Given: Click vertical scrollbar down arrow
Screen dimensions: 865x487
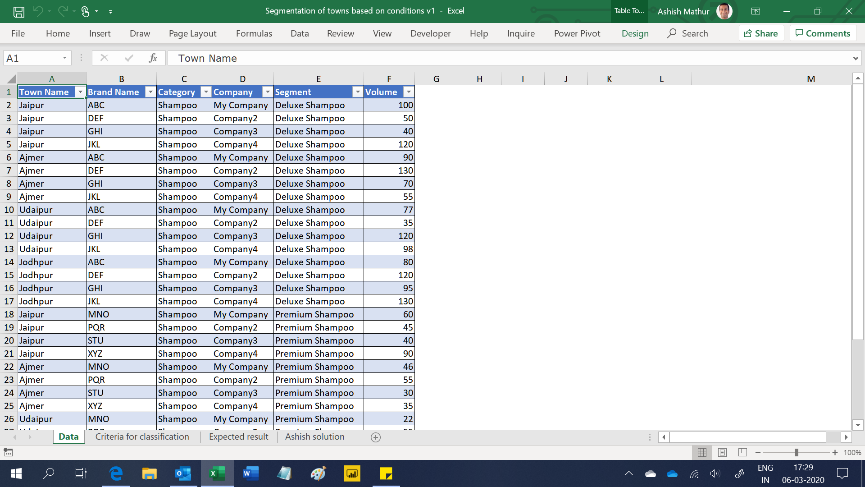Looking at the screenshot, I should click(858, 425).
